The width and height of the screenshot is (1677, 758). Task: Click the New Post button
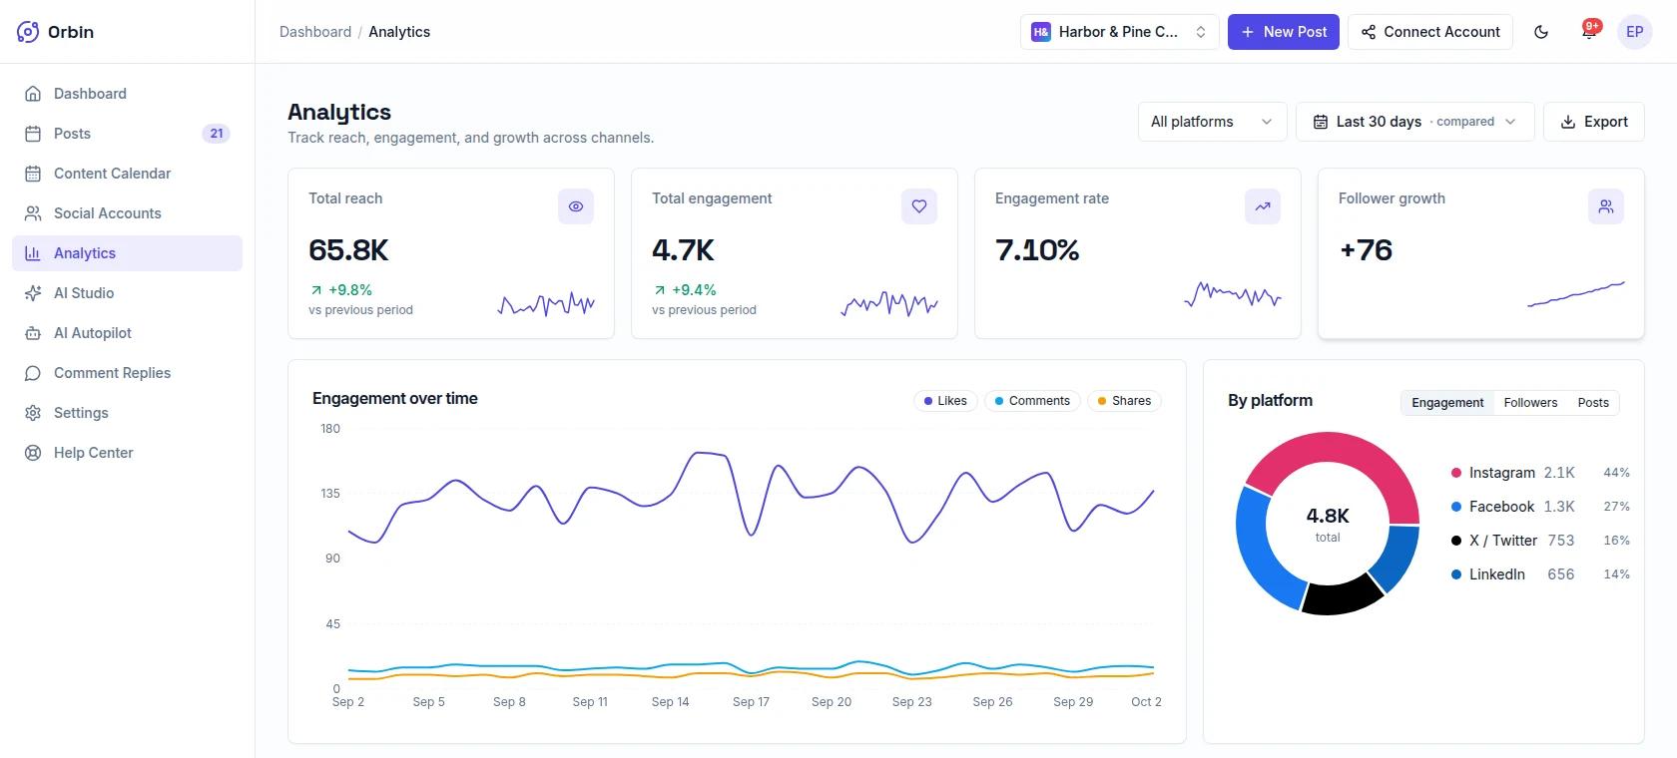1284,32
